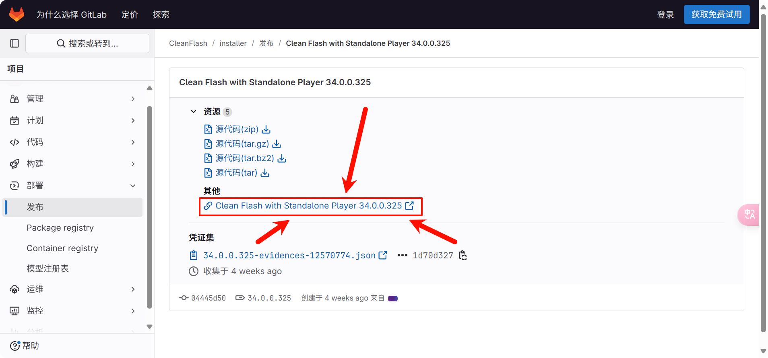Download the tar.gz source code archive
The width and height of the screenshot is (768, 358).
243,144
